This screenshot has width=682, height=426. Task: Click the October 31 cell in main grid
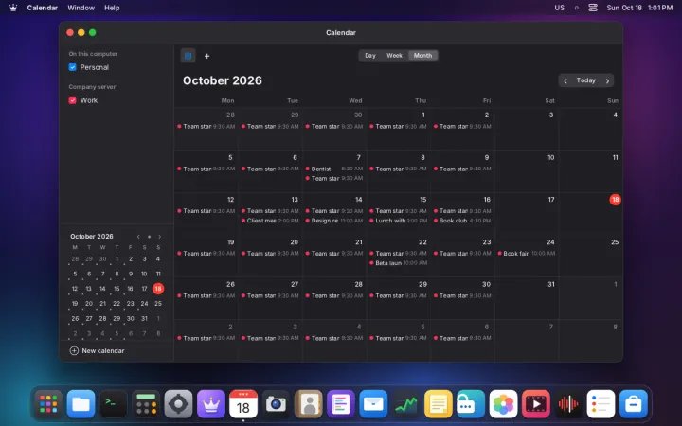(x=527, y=298)
